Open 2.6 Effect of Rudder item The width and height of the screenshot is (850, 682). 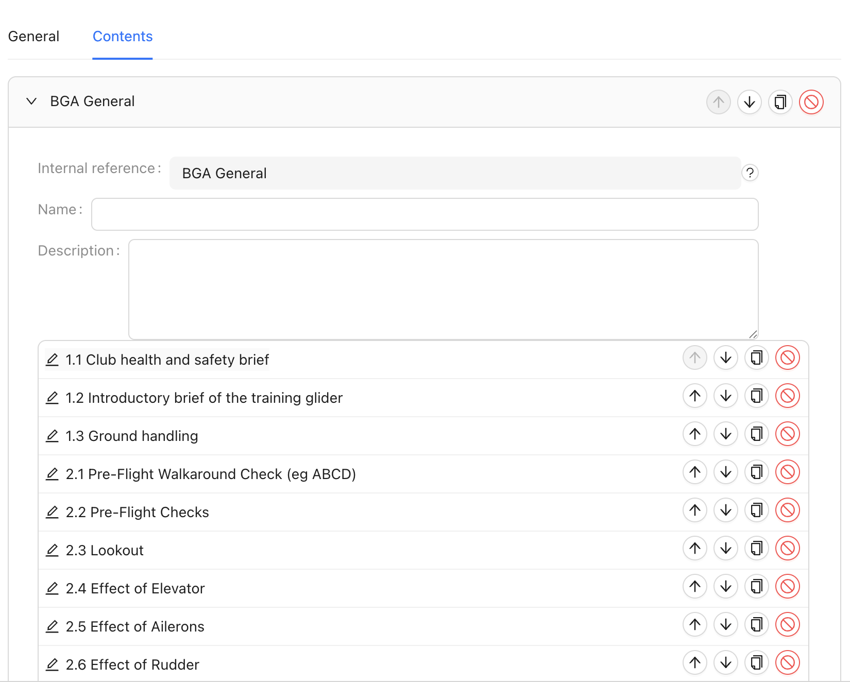pyautogui.click(x=132, y=664)
